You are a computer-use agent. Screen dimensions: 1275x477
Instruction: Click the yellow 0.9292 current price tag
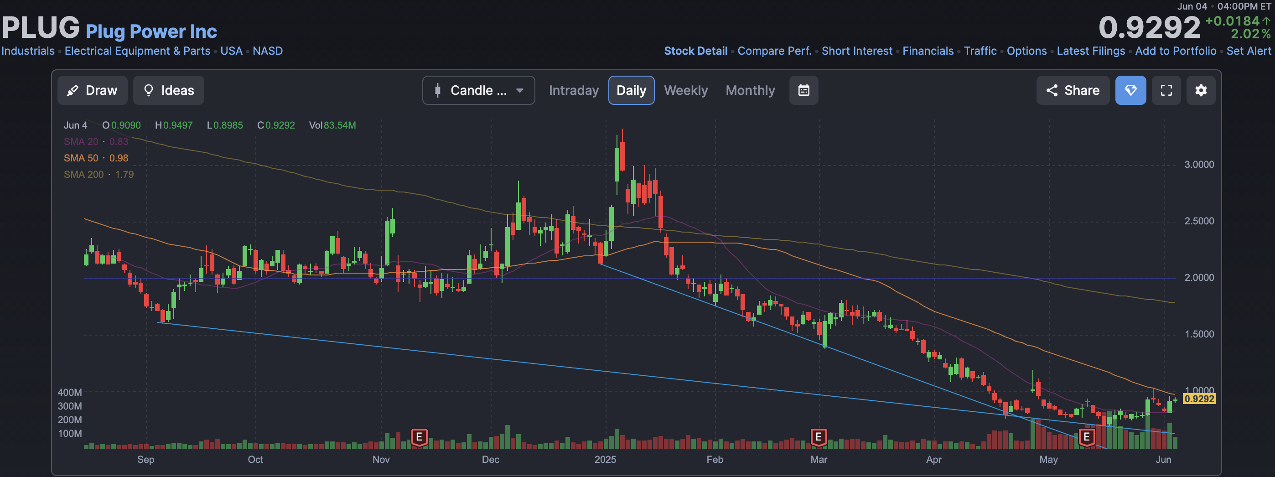[x=1199, y=399]
